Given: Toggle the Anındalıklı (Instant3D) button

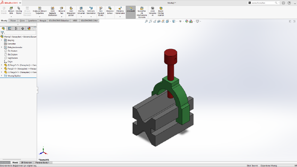Looking at the screenshot, I should coord(131,12).
